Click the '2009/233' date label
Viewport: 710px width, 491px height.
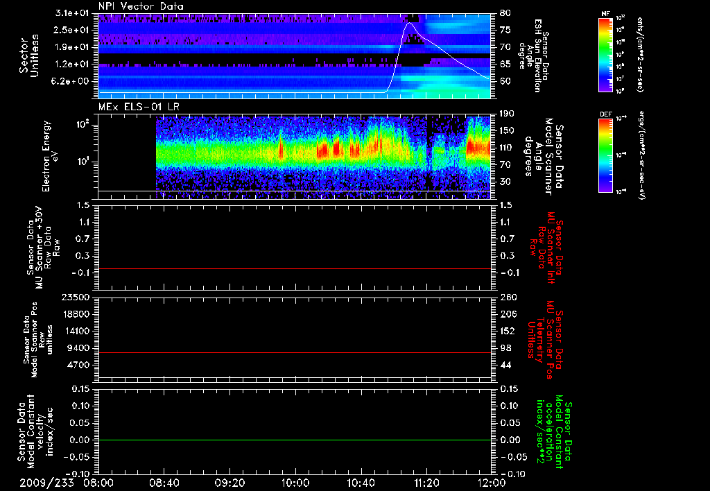tap(46, 483)
